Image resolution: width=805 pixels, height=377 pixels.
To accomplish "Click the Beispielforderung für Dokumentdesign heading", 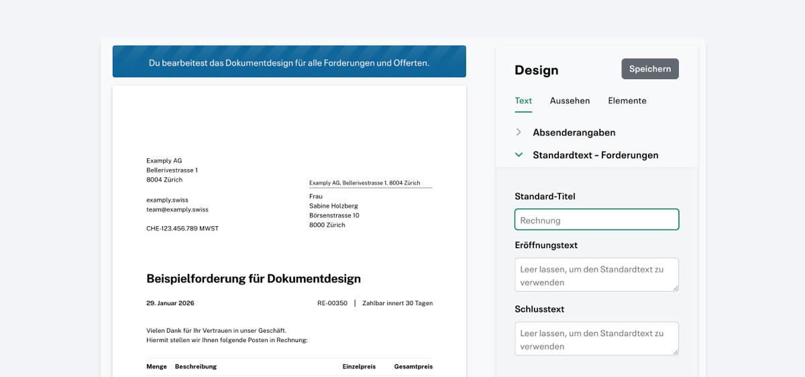I will coord(254,278).
